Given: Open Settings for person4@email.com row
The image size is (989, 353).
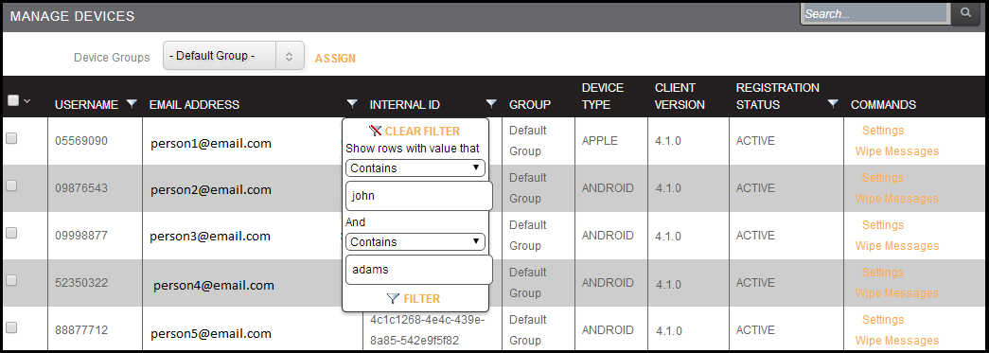Looking at the screenshot, I should click(x=882, y=273).
